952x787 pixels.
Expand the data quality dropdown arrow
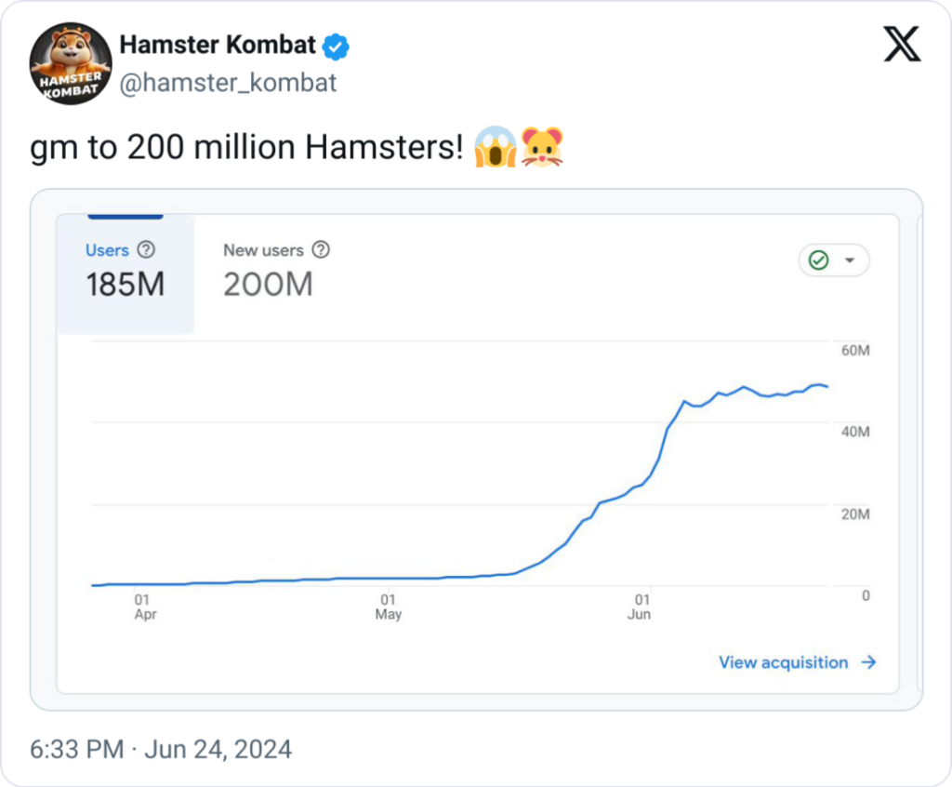[x=849, y=260]
